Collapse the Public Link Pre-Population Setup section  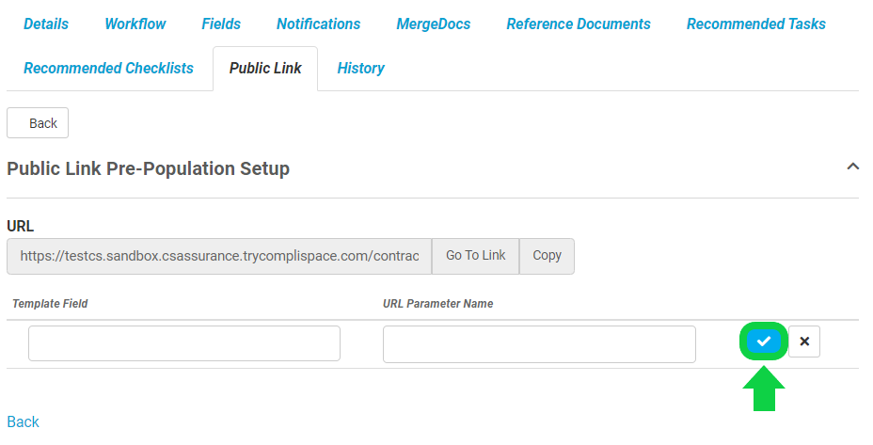852,166
